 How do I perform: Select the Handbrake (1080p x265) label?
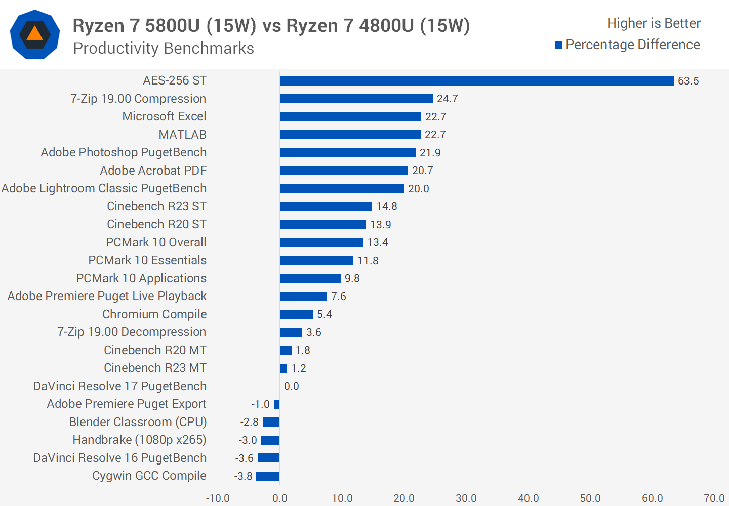click(x=139, y=440)
